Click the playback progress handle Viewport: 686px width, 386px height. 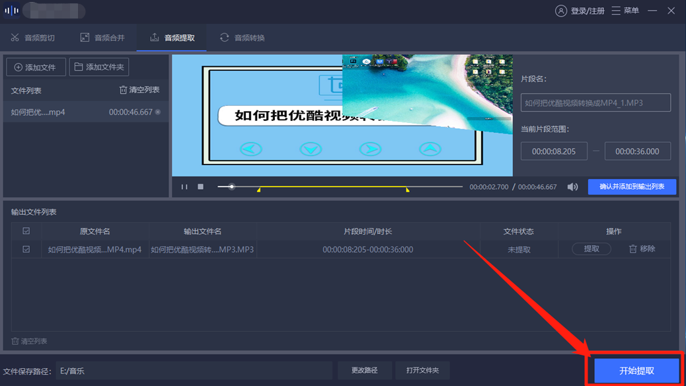click(231, 187)
